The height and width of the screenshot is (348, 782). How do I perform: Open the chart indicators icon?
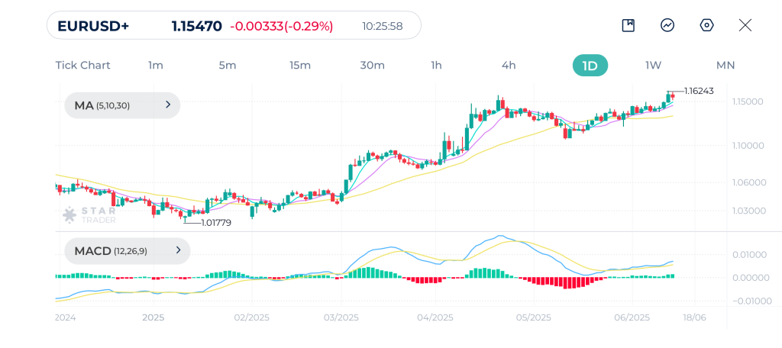667,25
